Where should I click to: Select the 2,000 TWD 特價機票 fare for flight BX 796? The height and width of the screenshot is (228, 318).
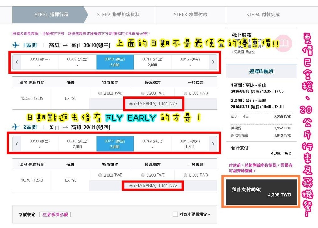tap(100, 93)
